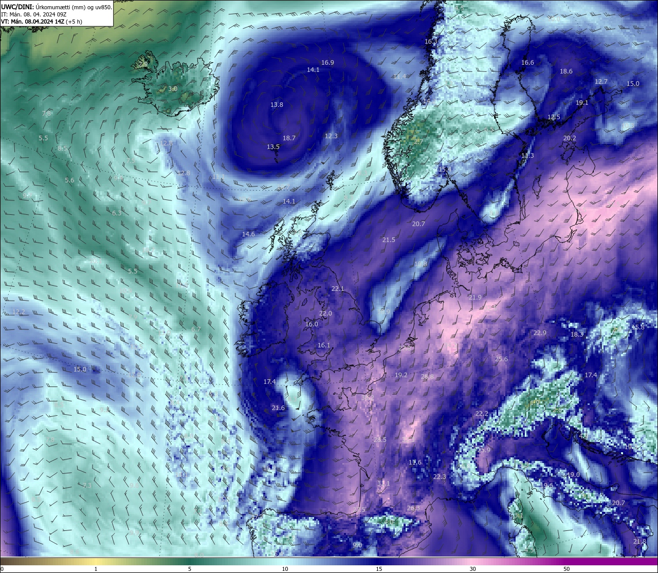Click the 21.9 value label

475,298
